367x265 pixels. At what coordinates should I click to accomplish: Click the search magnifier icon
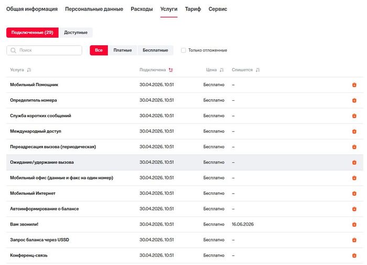click(x=13, y=50)
